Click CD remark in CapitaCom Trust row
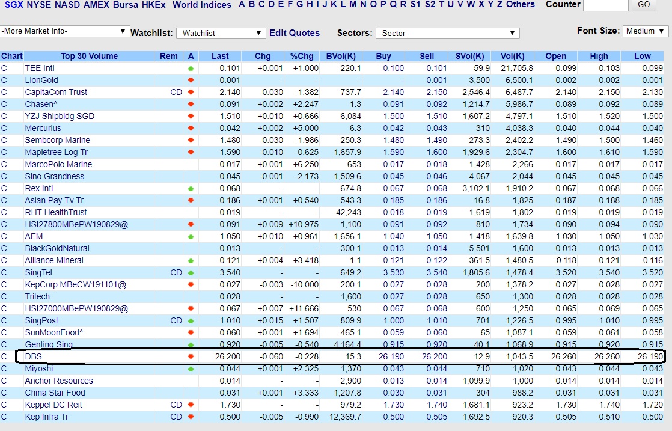Screen dimensions: 672x431 tap(176, 92)
